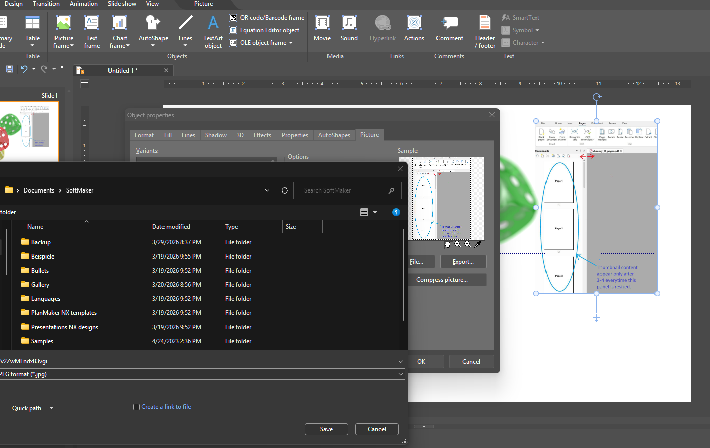
Task: Insert a TextArt object
Action: pos(213,31)
